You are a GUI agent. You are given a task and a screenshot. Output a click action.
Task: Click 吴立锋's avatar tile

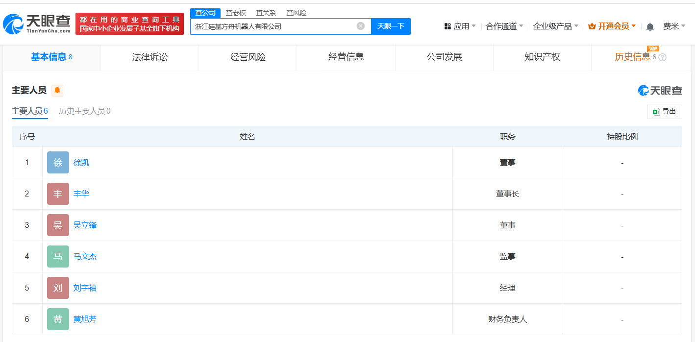[58, 225]
